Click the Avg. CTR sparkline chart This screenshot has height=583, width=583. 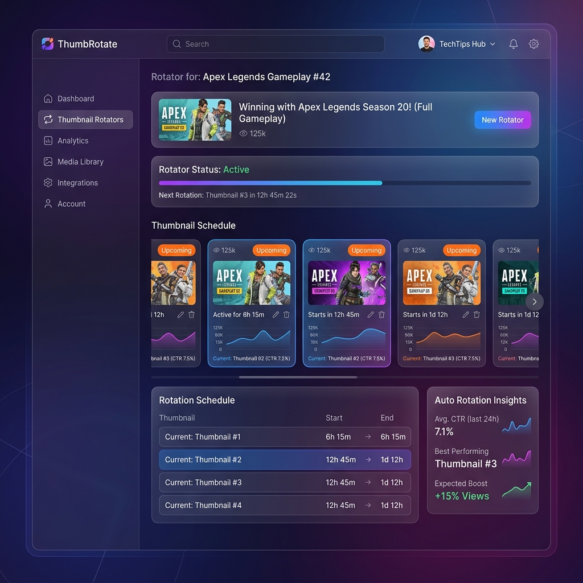tap(516, 425)
